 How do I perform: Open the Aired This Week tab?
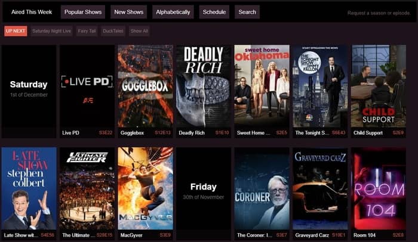tap(32, 12)
